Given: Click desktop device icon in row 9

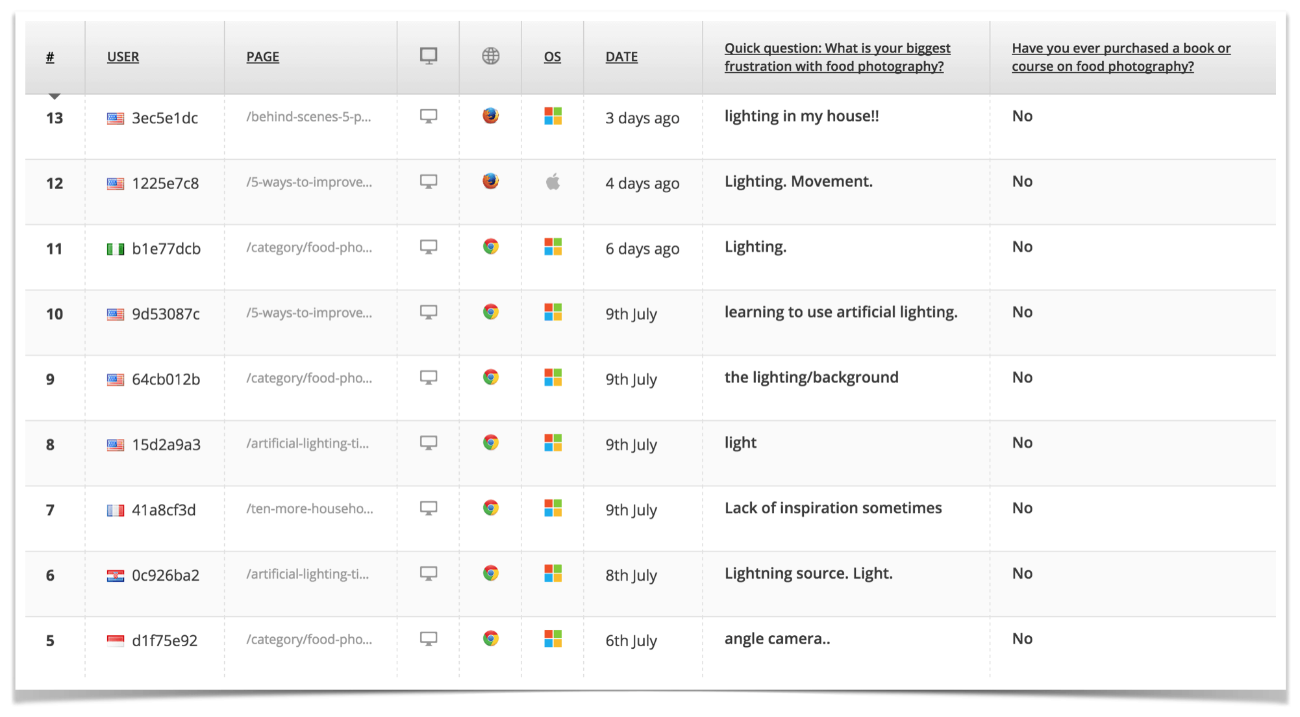Looking at the screenshot, I should [428, 377].
